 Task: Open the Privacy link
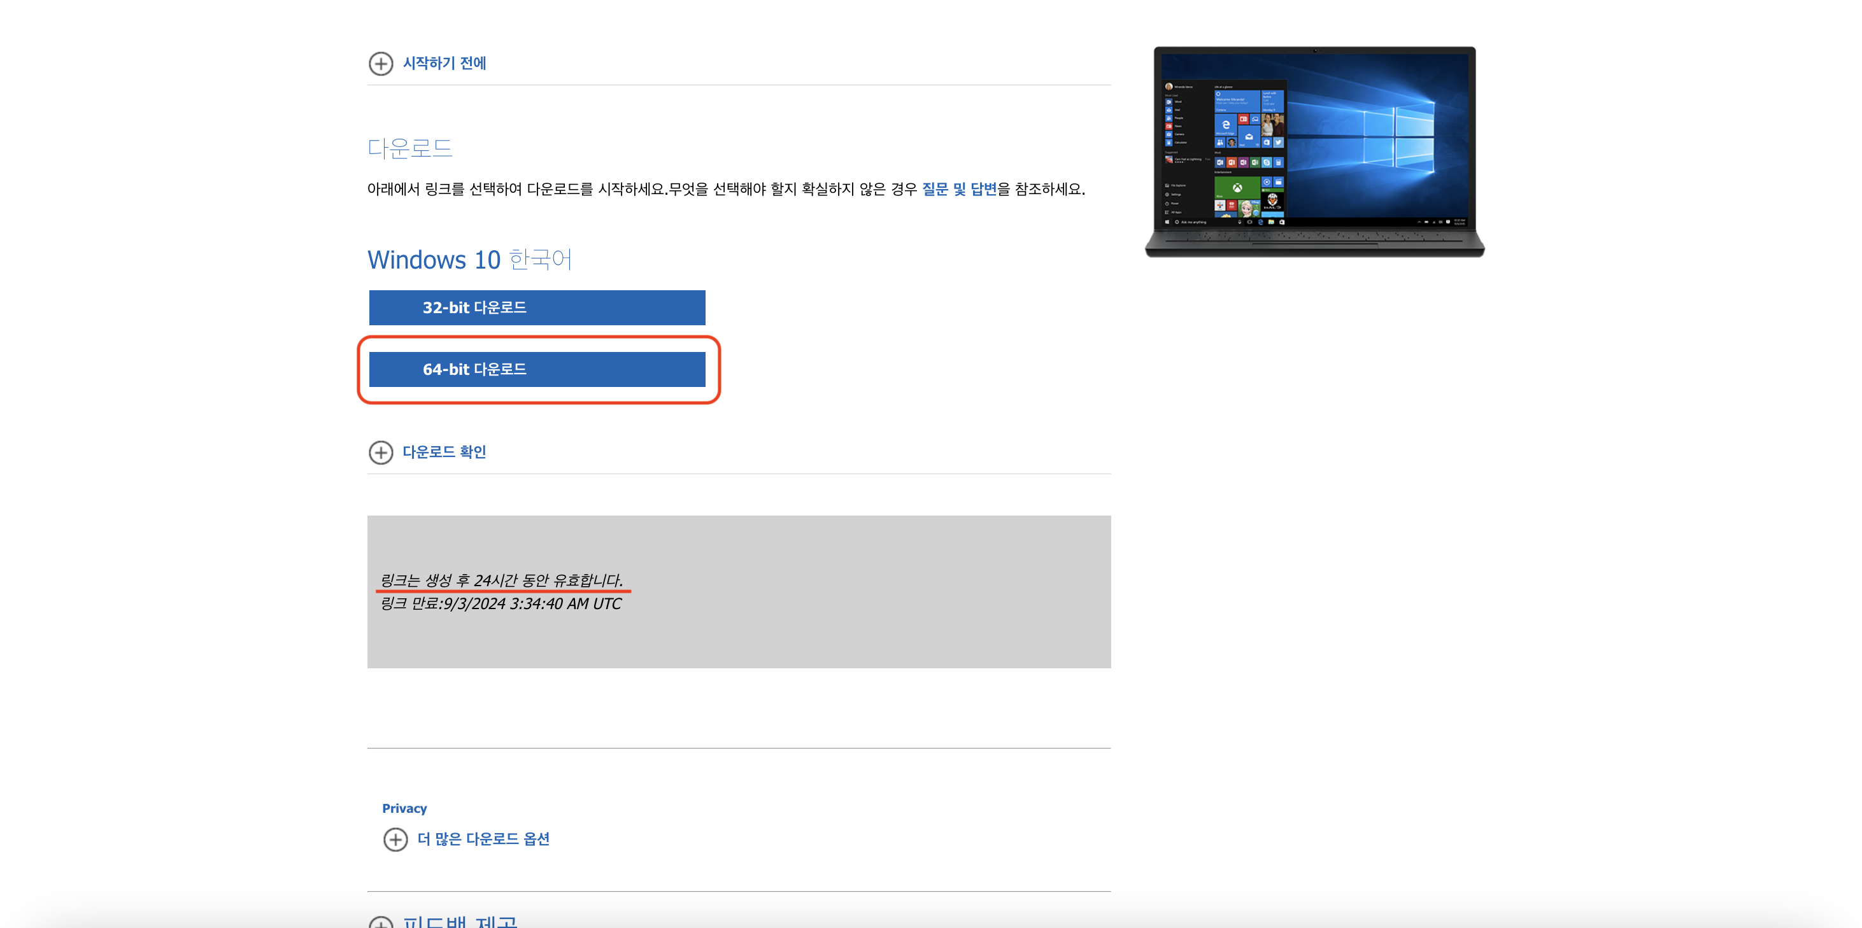click(404, 808)
